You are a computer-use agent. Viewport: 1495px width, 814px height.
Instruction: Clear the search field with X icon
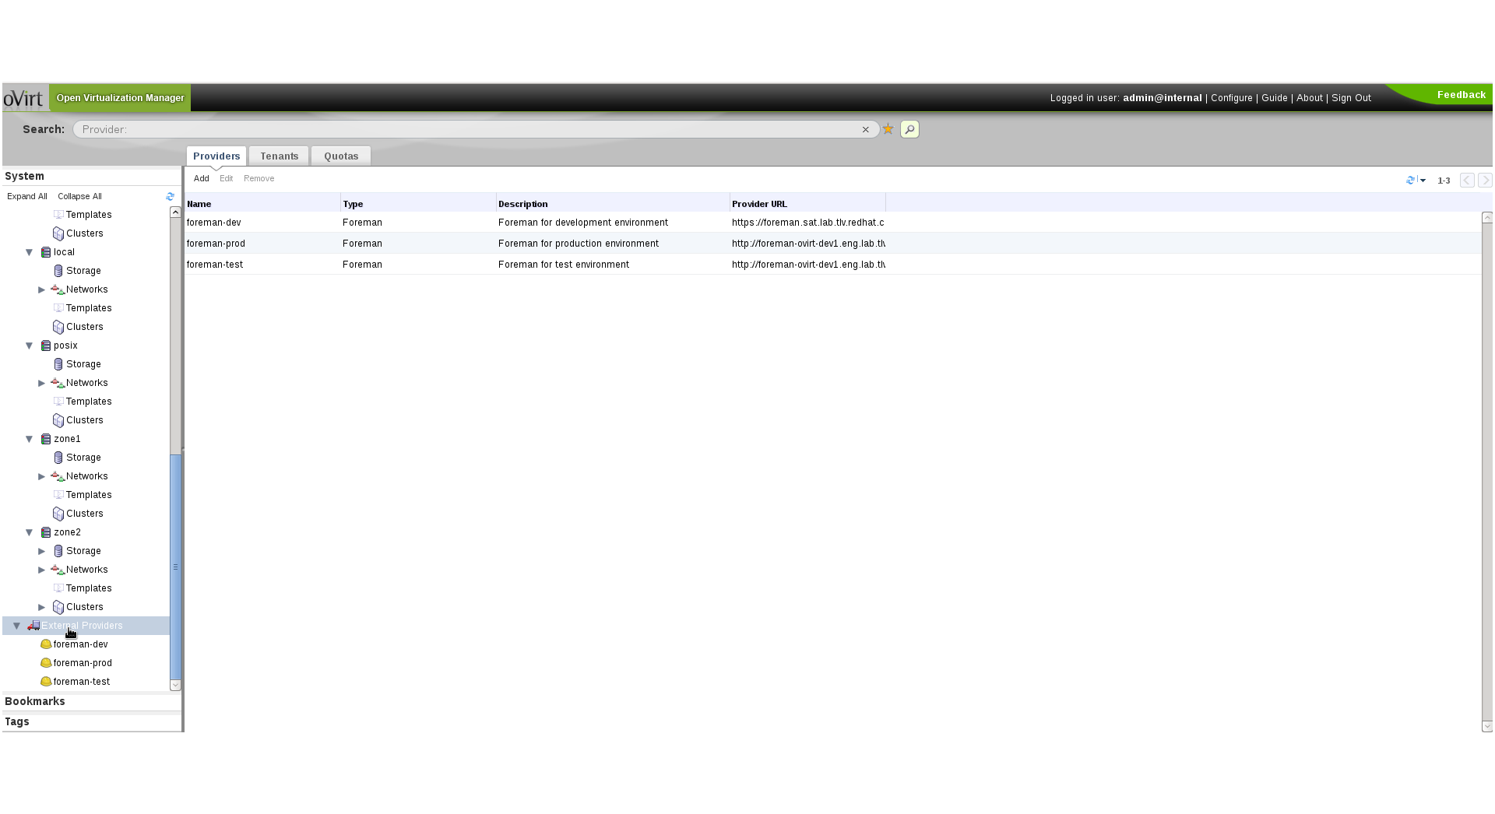(x=865, y=130)
